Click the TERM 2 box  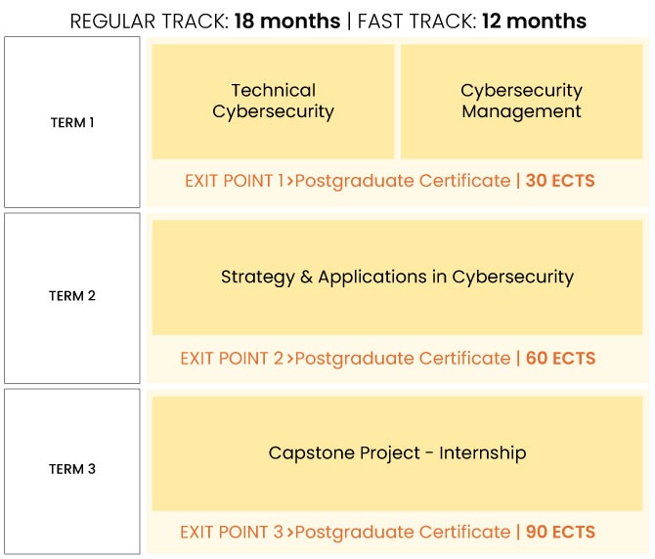[72, 298]
